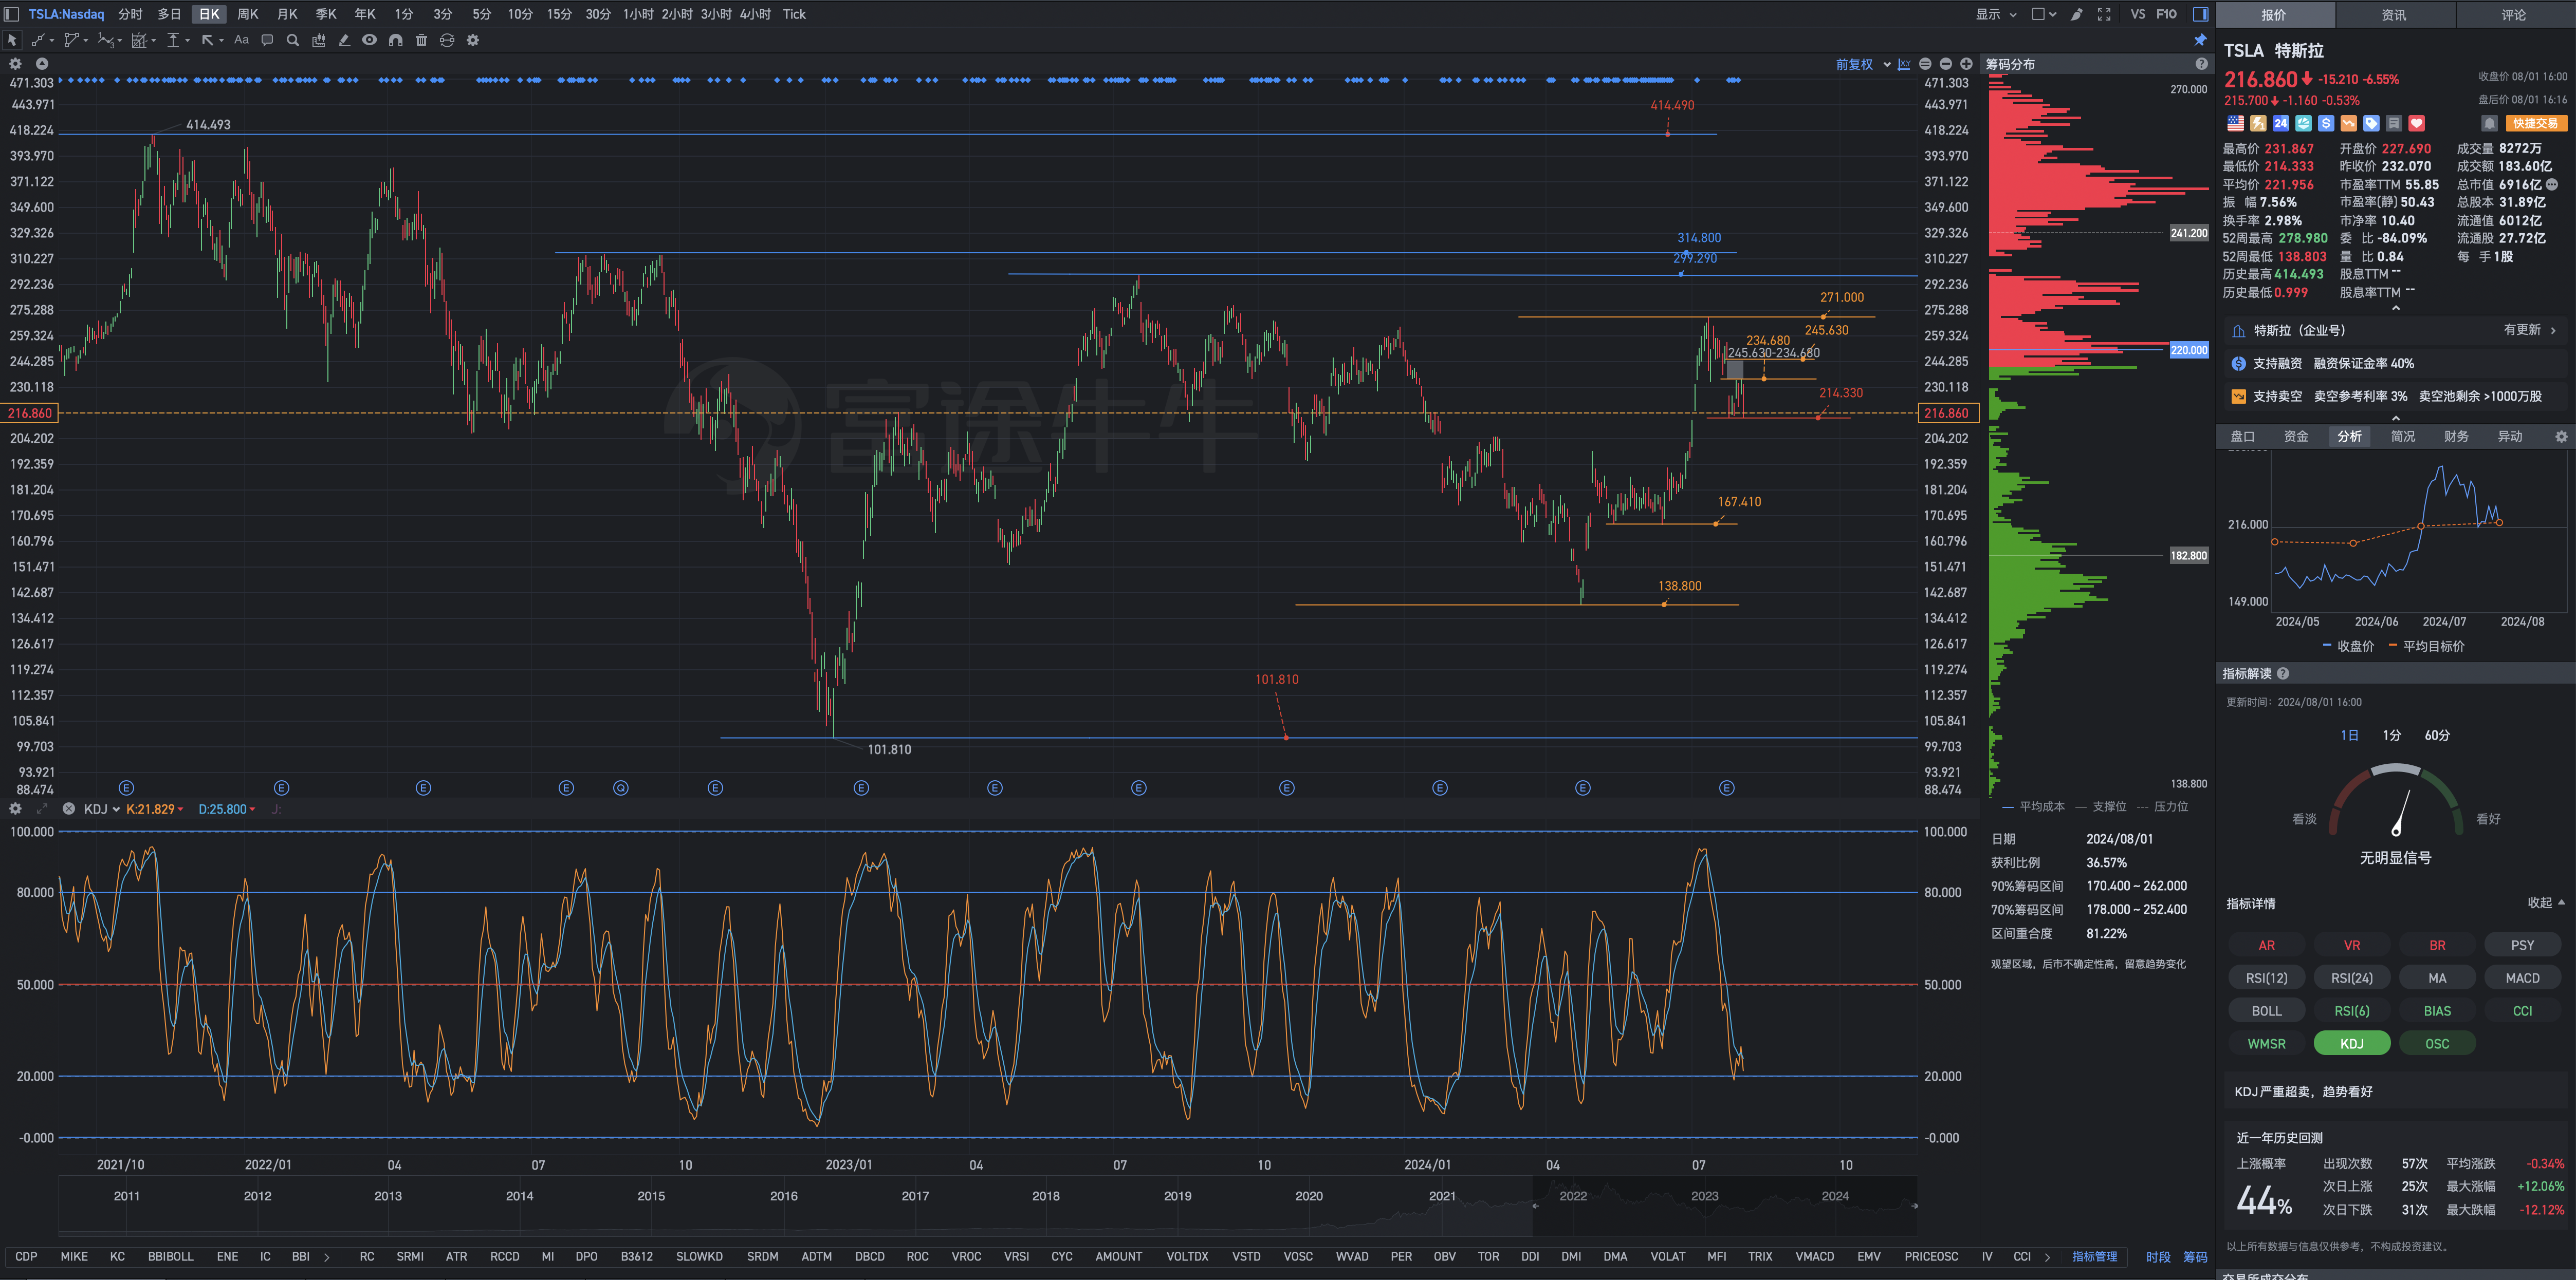The width and height of the screenshot is (2576, 1280).
Task: Open drawing toolbar settings gear
Action: (473, 41)
